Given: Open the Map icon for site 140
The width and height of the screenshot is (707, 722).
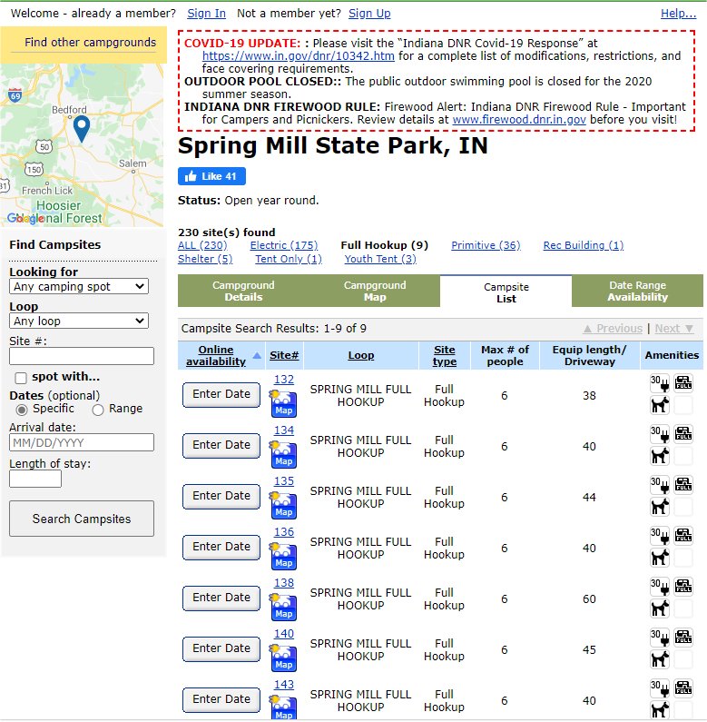Looking at the screenshot, I should pyautogui.click(x=283, y=658).
